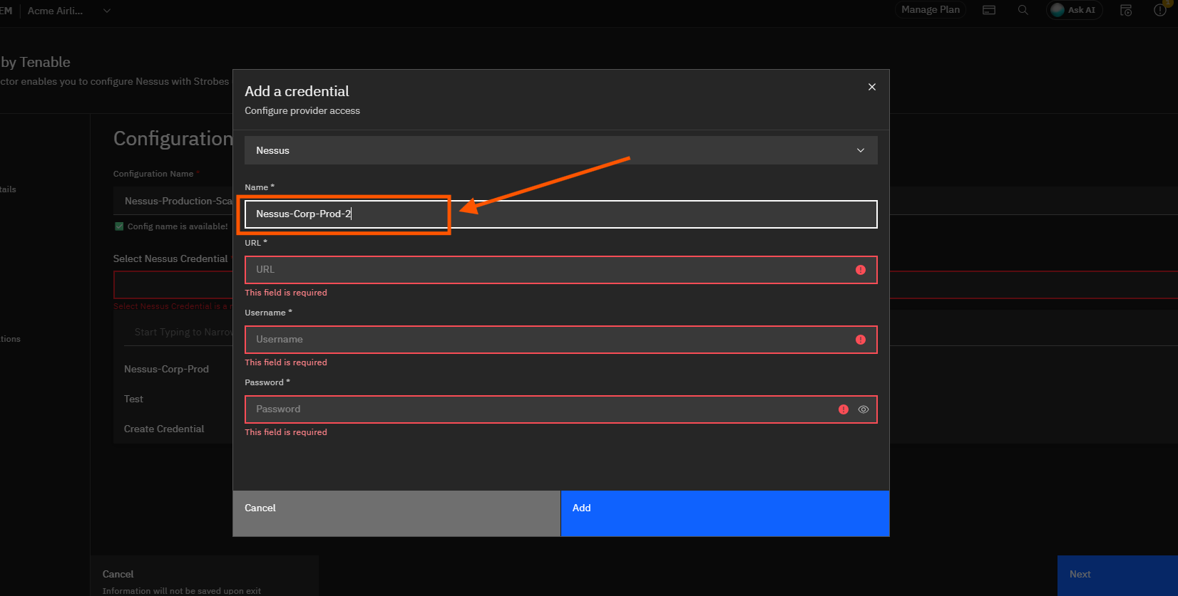Click the Password input field
The image size is (1178, 596).
click(560, 409)
